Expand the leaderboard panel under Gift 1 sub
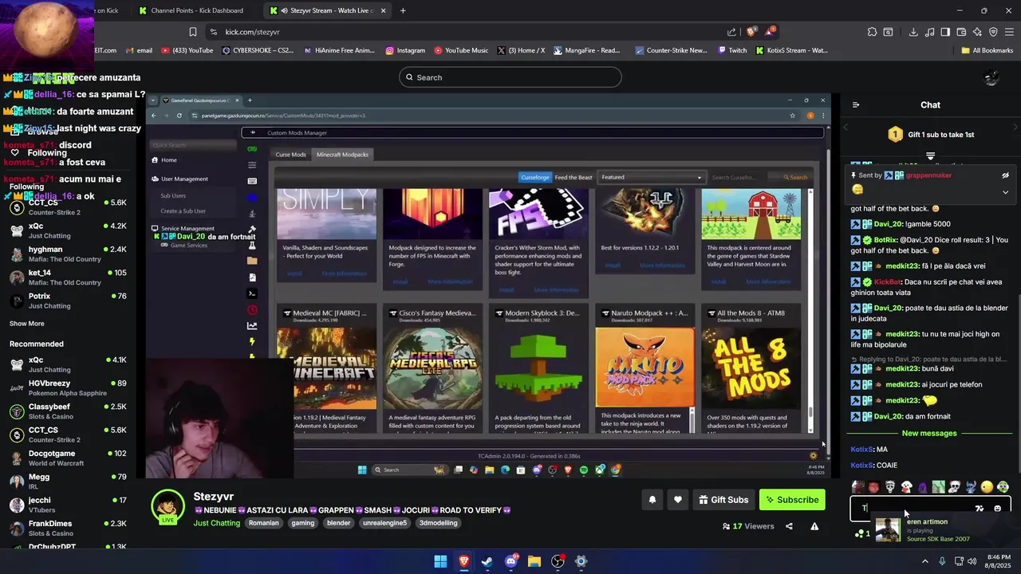1021x574 pixels. 930,155
